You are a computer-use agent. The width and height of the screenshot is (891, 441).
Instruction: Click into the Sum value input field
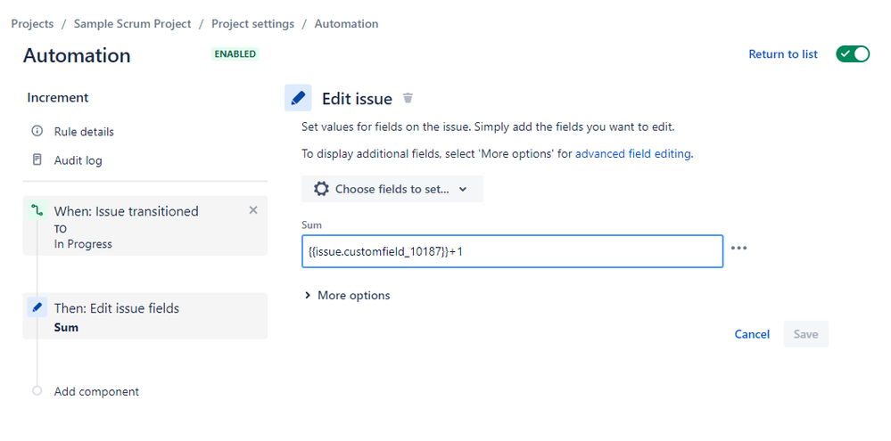coord(513,251)
